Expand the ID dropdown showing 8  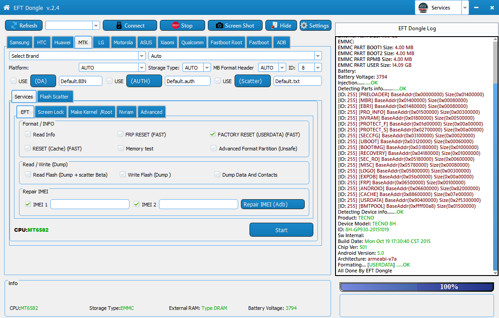coord(317,68)
